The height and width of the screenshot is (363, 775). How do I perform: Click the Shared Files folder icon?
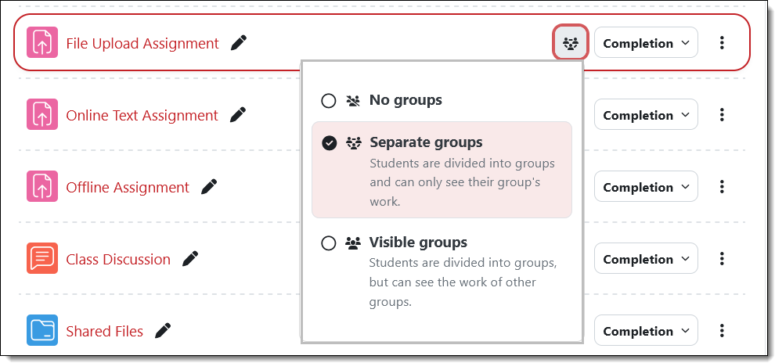[42, 331]
